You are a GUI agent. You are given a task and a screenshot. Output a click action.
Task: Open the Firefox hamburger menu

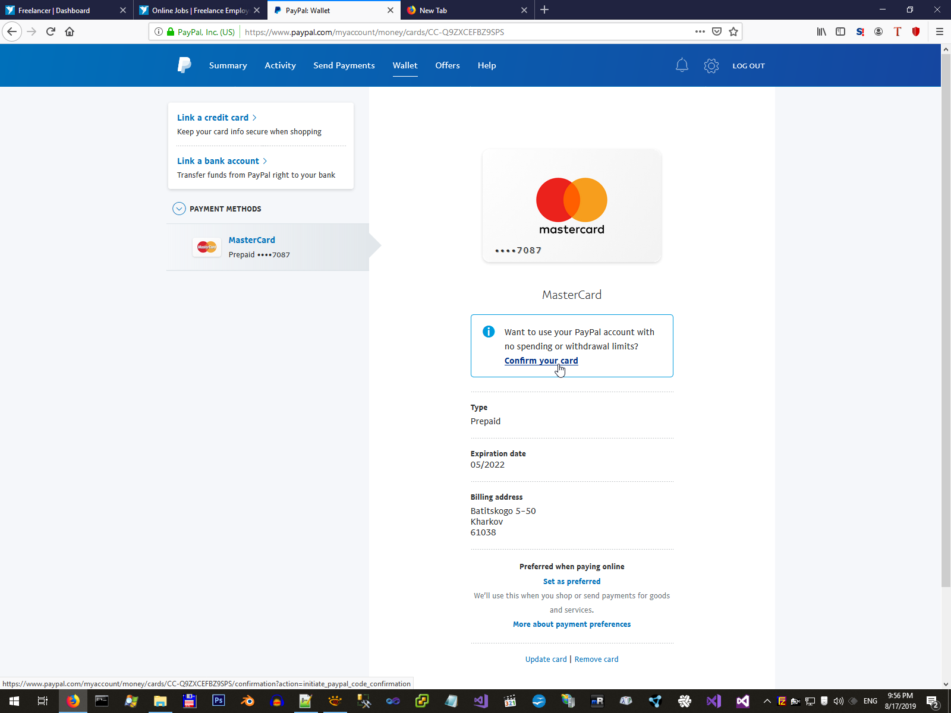(940, 31)
